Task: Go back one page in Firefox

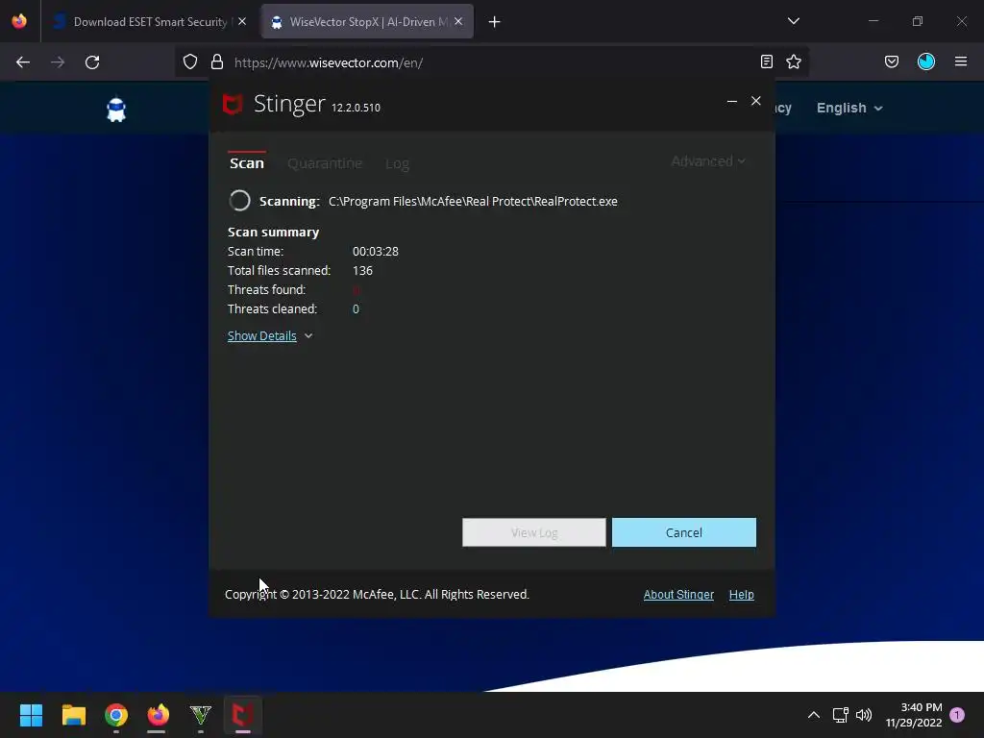Action: (x=23, y=62)
